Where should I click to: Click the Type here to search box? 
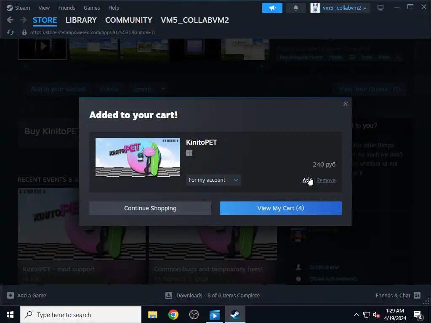(81, 315)
